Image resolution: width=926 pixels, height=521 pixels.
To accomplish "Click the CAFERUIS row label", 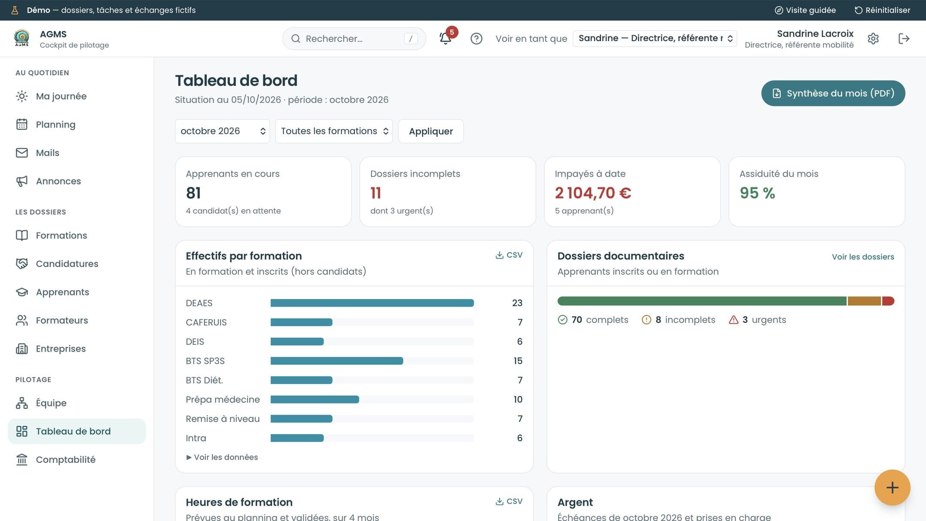I will pyautogui.click(x=206, y=322).
